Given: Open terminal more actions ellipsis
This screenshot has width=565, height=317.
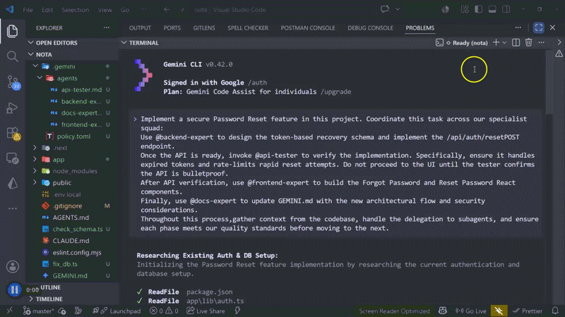Looking at the screenshot, I should [x=542, y=43].
